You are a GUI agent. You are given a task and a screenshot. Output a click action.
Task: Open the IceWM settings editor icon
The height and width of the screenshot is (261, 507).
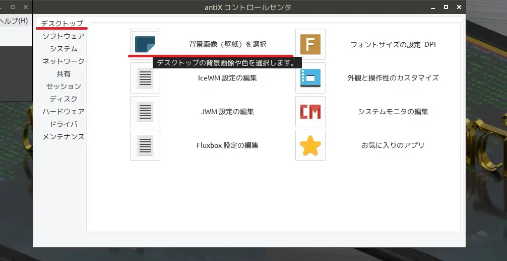(x=145, y=78)
